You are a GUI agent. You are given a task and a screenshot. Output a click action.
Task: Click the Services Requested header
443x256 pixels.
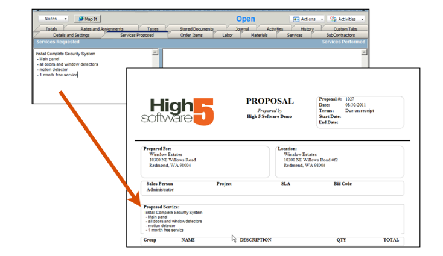click(58, 42)
